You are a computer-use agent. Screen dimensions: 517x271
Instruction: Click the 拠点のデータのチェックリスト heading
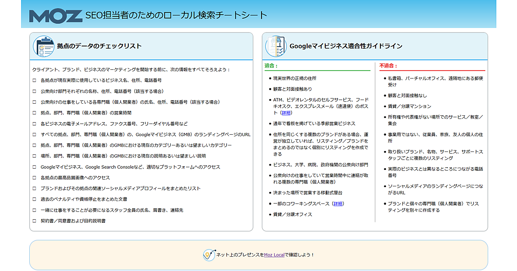pyautogui.click(x=100, y=46)
